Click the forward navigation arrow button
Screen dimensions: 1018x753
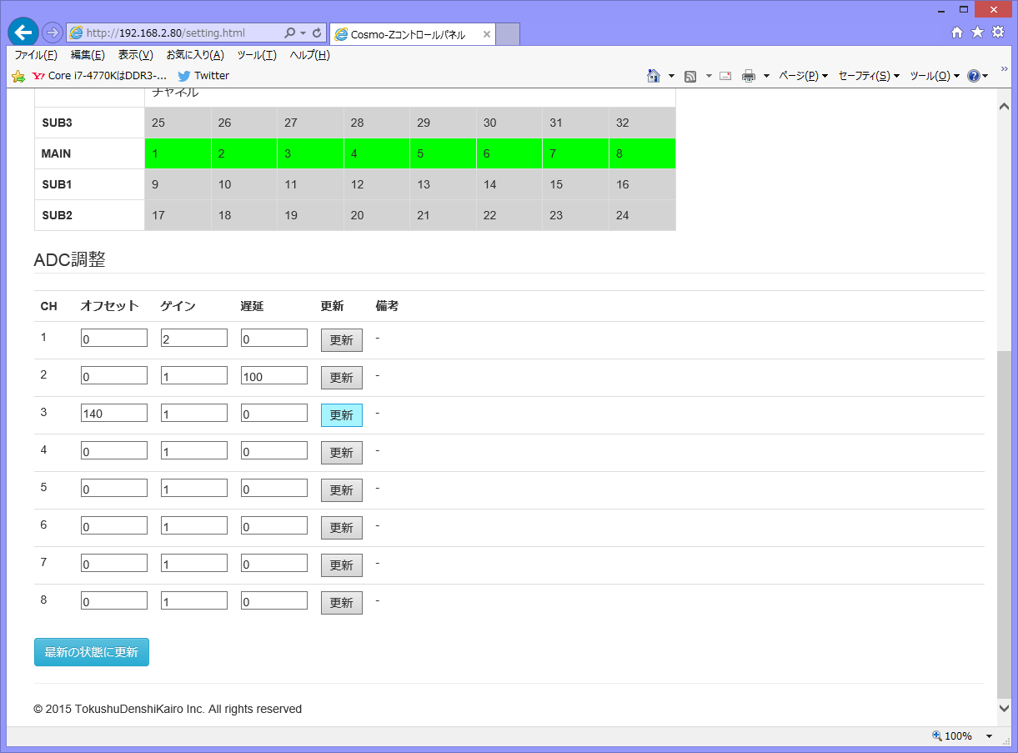[52, 33]
